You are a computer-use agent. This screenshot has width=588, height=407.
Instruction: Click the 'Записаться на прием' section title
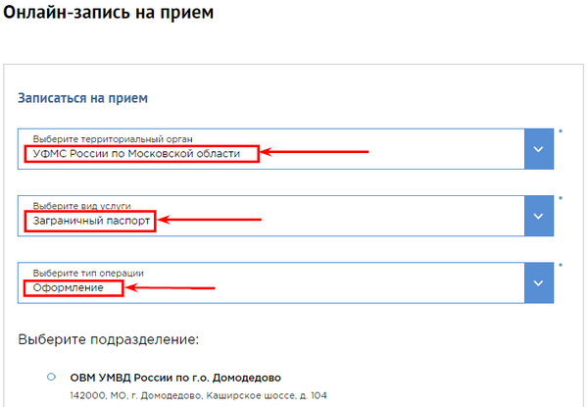pyautogui.click(x=82, y=99)
